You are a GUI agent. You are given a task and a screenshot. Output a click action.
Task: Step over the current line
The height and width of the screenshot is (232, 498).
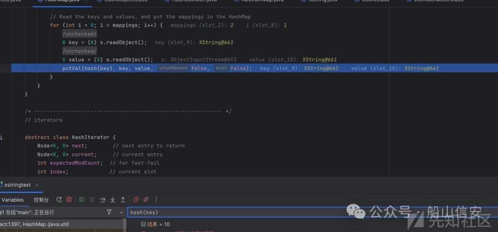pos(102,200)
